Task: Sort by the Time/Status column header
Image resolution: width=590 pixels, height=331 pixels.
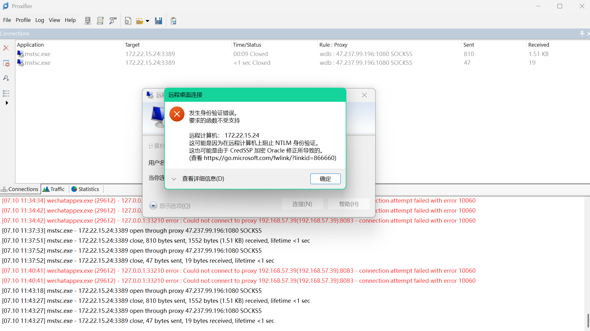Action: click(275, 45)
